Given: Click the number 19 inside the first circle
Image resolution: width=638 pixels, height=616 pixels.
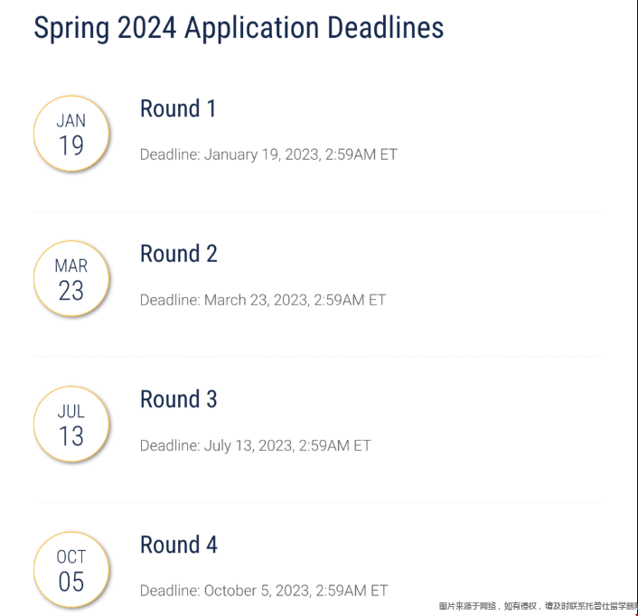Looking at the screenshot, I should coord(71,145).
